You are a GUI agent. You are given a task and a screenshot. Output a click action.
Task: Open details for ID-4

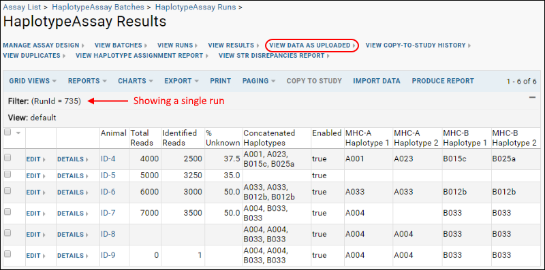(x=73, y=159)
